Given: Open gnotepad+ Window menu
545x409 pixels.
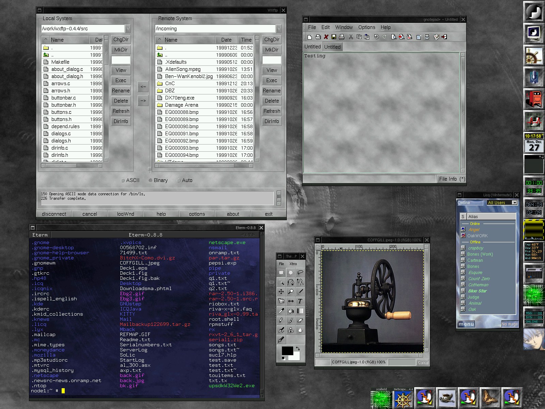Looking at the screenshot, I should (x=344, y=27).
